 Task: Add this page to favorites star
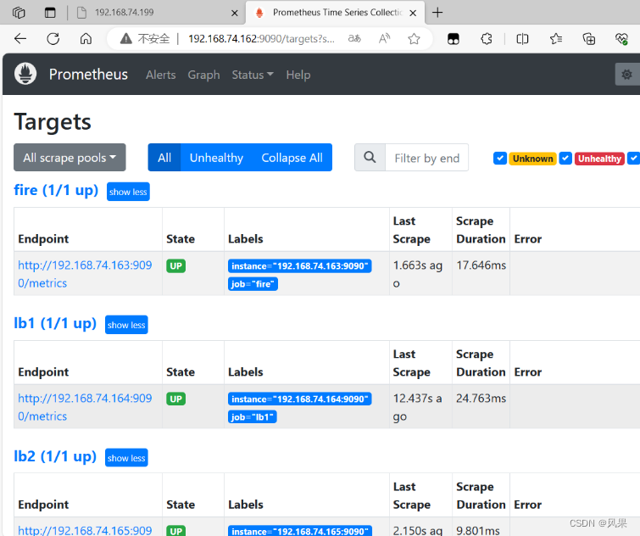414,39
